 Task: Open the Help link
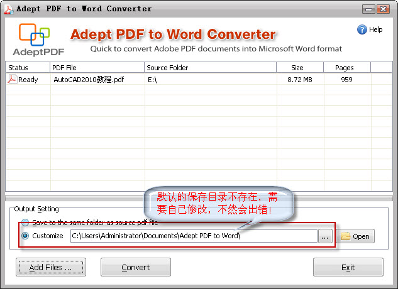[375, 29]
